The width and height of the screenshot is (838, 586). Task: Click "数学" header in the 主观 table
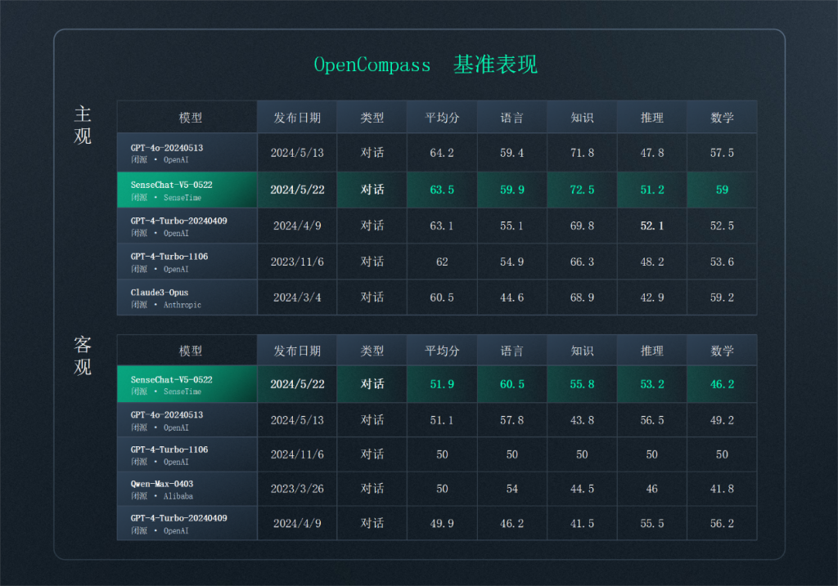[x=722, y=118]
